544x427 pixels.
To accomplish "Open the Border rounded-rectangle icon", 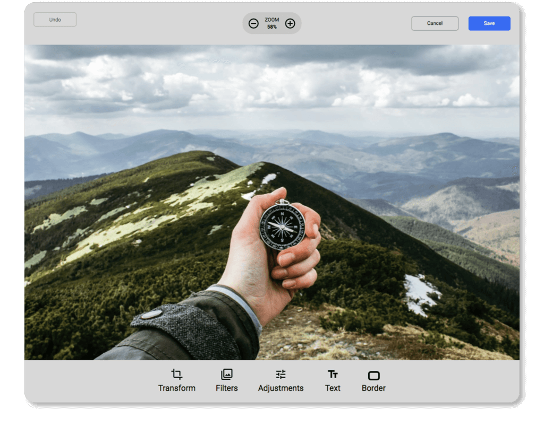I will [x=373, y=374].
